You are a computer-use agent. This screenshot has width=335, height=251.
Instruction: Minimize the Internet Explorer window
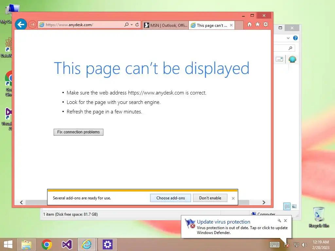pyautogui.click(x=243, y=16)
